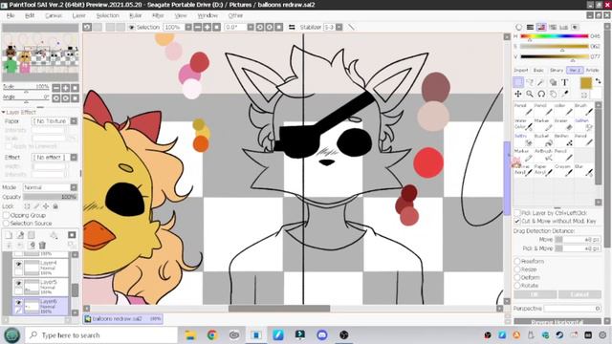Select the Hand pan tool
Viewport: 612px width, 344px height.
[x=553, y=94]
